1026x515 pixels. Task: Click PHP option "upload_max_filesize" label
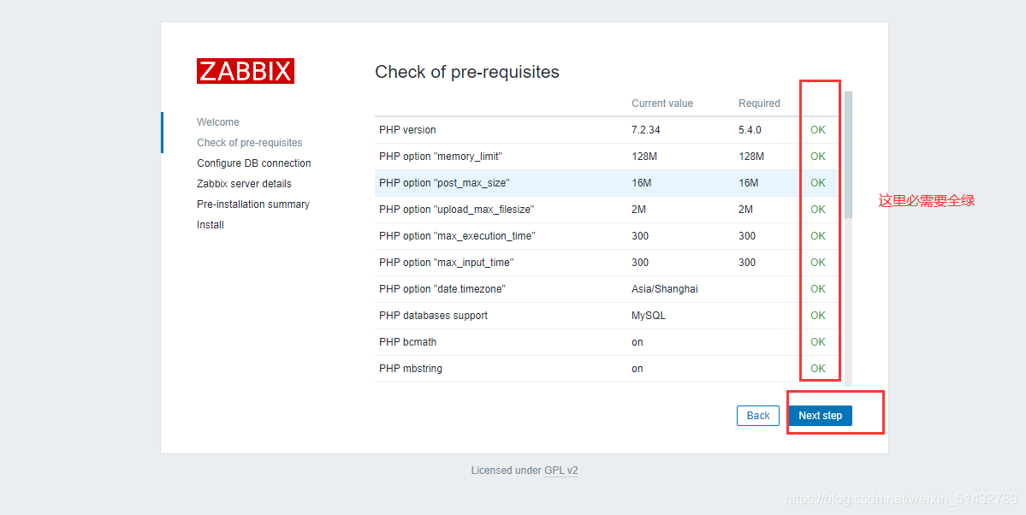coord(456,210)
